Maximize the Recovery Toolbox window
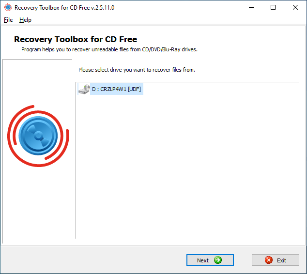The height and width of the screenshot is (274, 307). click(273, 7)
